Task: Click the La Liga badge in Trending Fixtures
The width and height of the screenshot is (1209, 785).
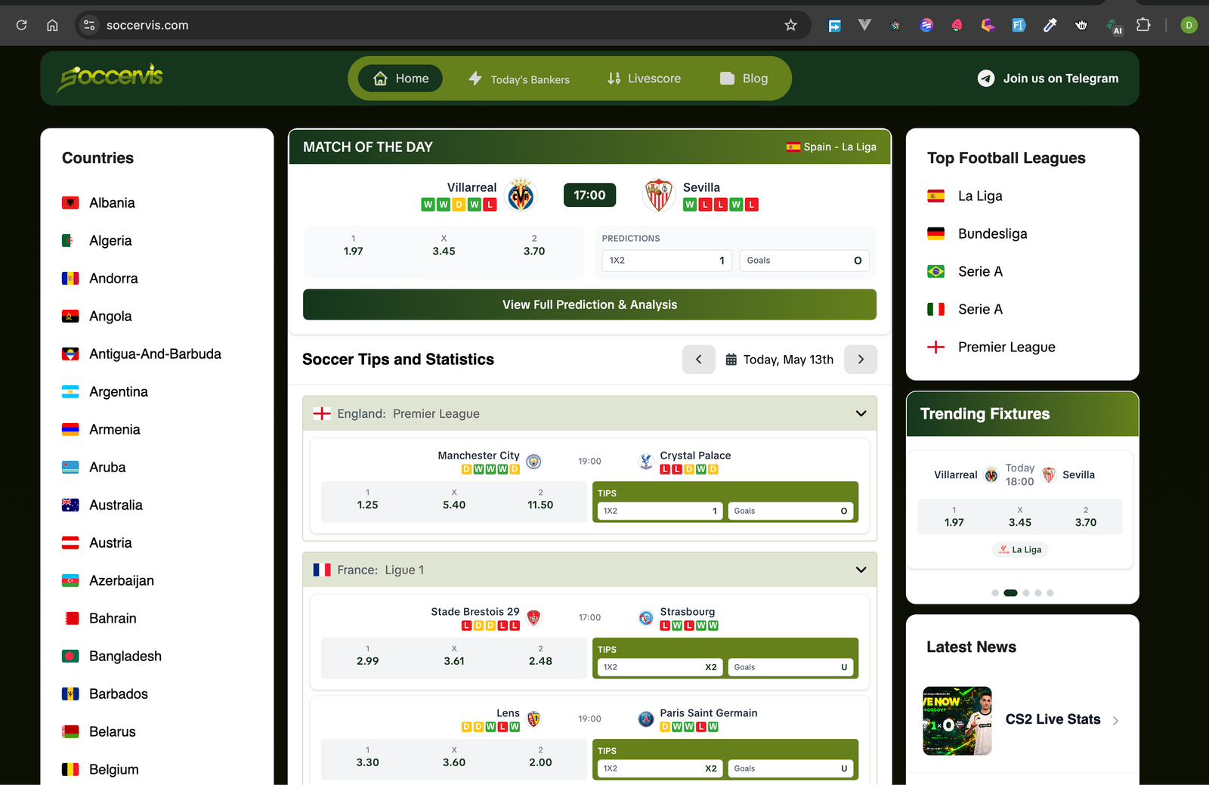Action: [x=1020, y=549]
